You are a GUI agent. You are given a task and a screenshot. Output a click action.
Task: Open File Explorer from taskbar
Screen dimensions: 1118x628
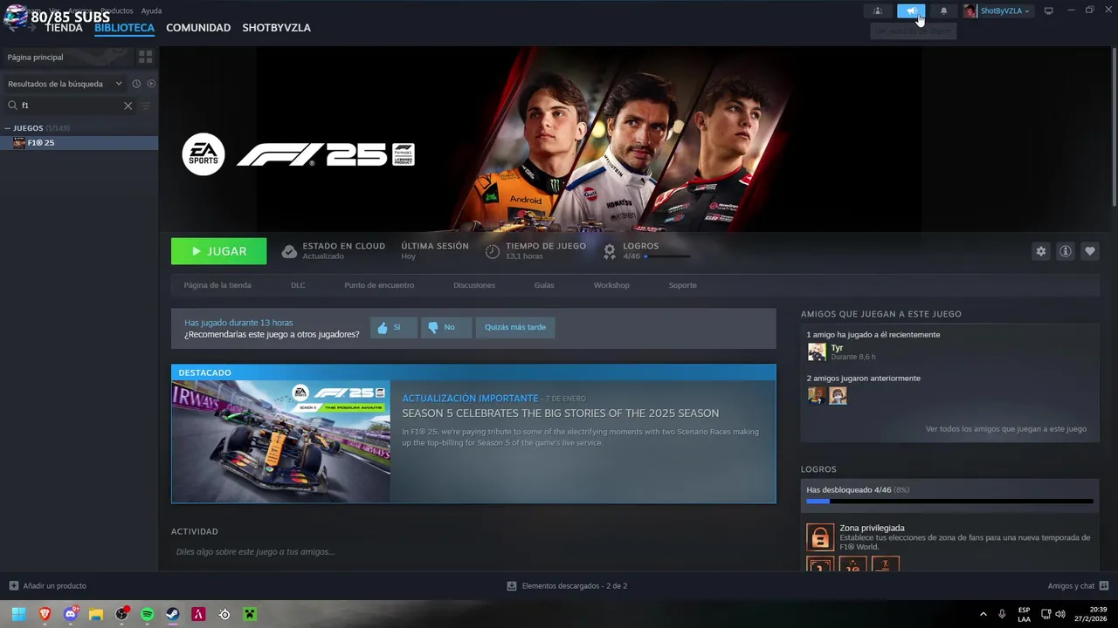pyautogui.click(x=96, y=614)
